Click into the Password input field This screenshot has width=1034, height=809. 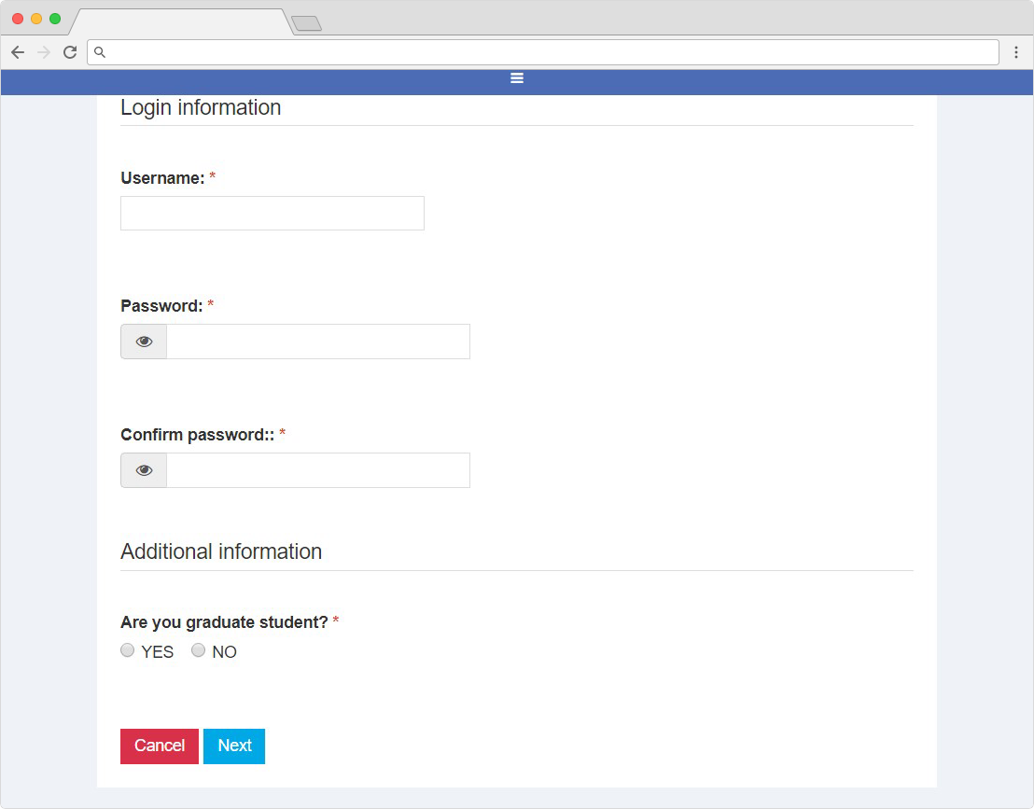(317, 342)
